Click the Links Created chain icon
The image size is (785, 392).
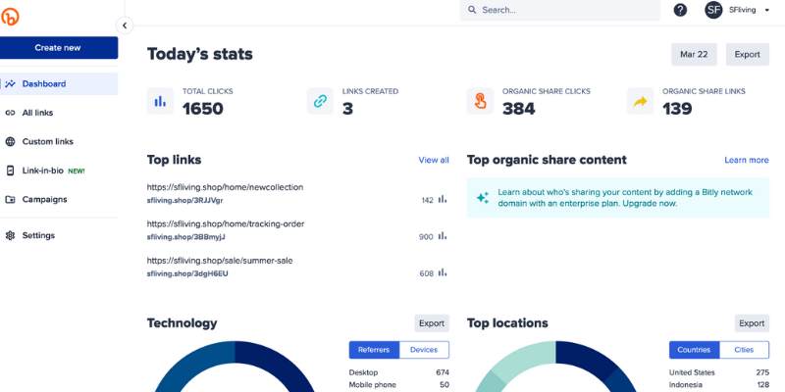(320, 102)
